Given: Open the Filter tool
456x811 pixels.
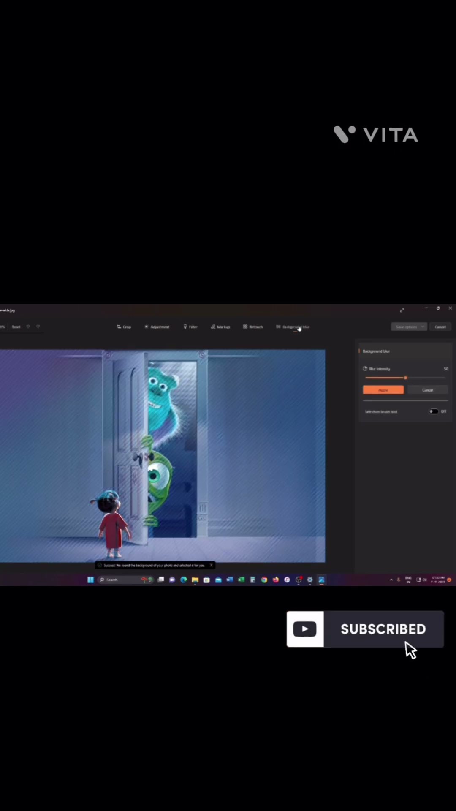Looking at the screenshot, I should pos(190,327).
